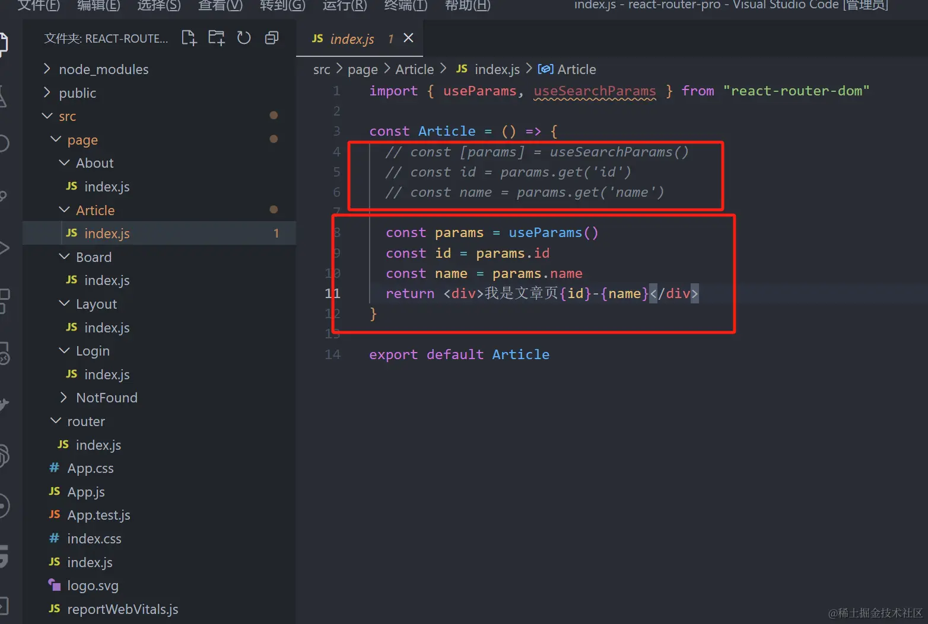Click the New Folder icon in explorer header
Screen dimensions: 928x624
217,38
